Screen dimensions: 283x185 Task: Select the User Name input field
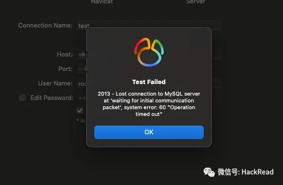pyautogui.click(x=149, y=84)
